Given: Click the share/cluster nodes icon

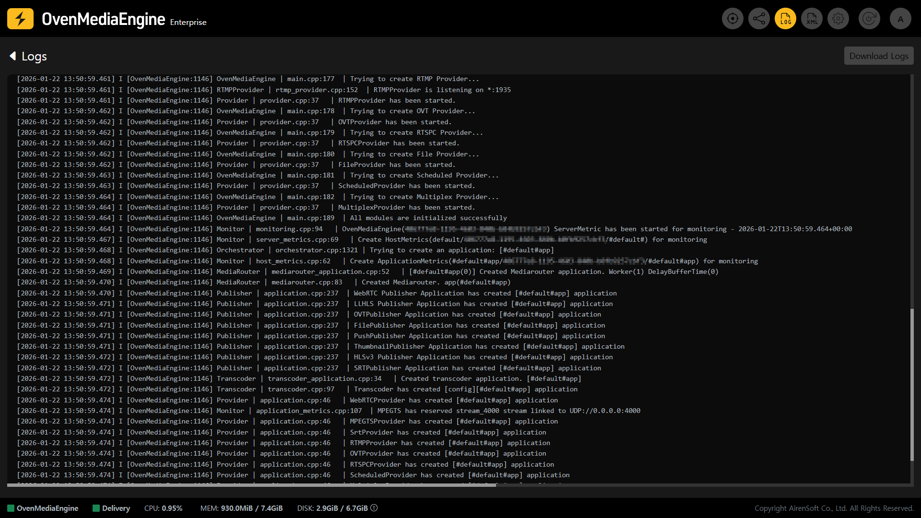Looking at the screenshot, I should click(x=759, y=19).
